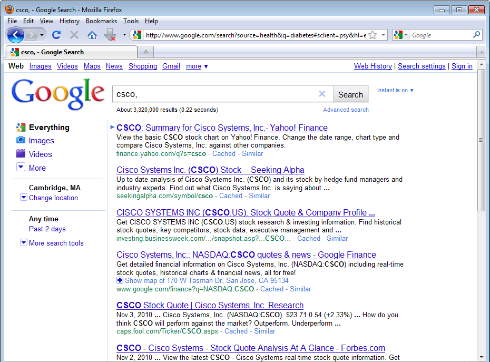490x362 pixels.
Task: Click the site favicon in address bar
Action: pyautogui.click(x=137, y=35)
